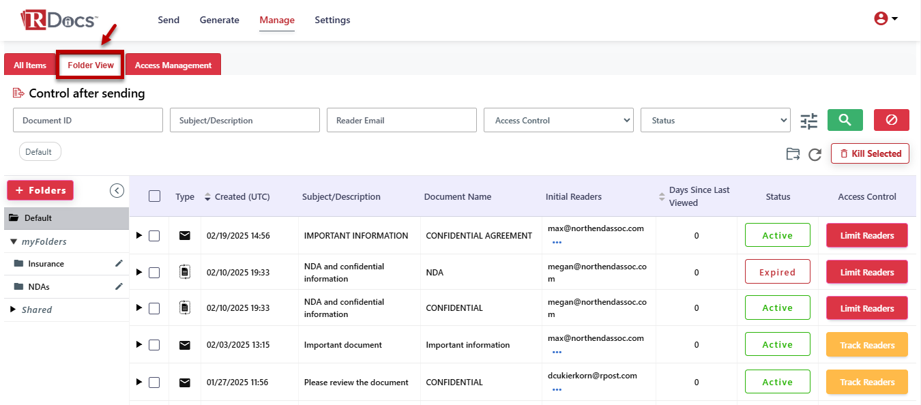Open the advanced filter sliders icon

coord(808,121)
